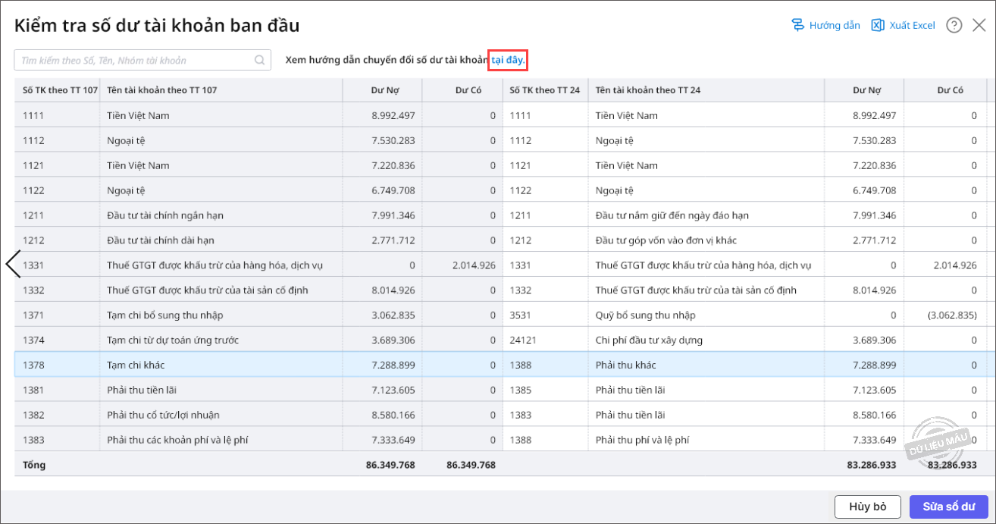Select row 1383 Phải thu các khoản phí
Image resolution: width=996 pixels, height=524 pixels.
click(500, 440)
